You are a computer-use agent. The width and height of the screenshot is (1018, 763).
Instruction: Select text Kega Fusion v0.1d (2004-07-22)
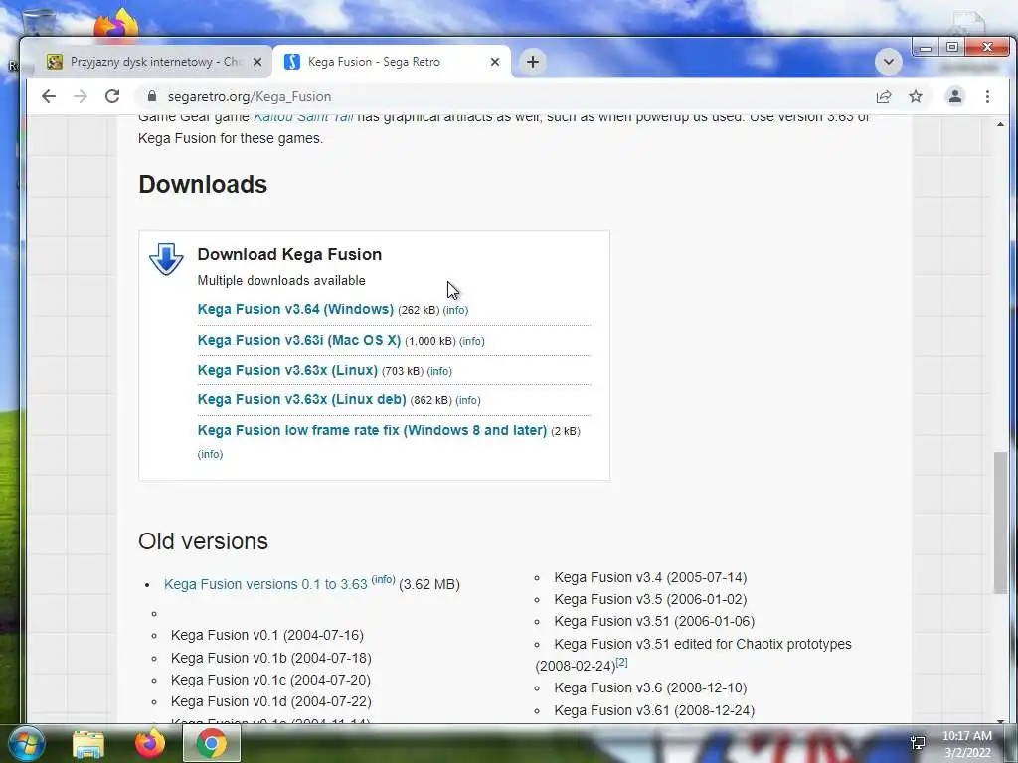coord(270,702)
